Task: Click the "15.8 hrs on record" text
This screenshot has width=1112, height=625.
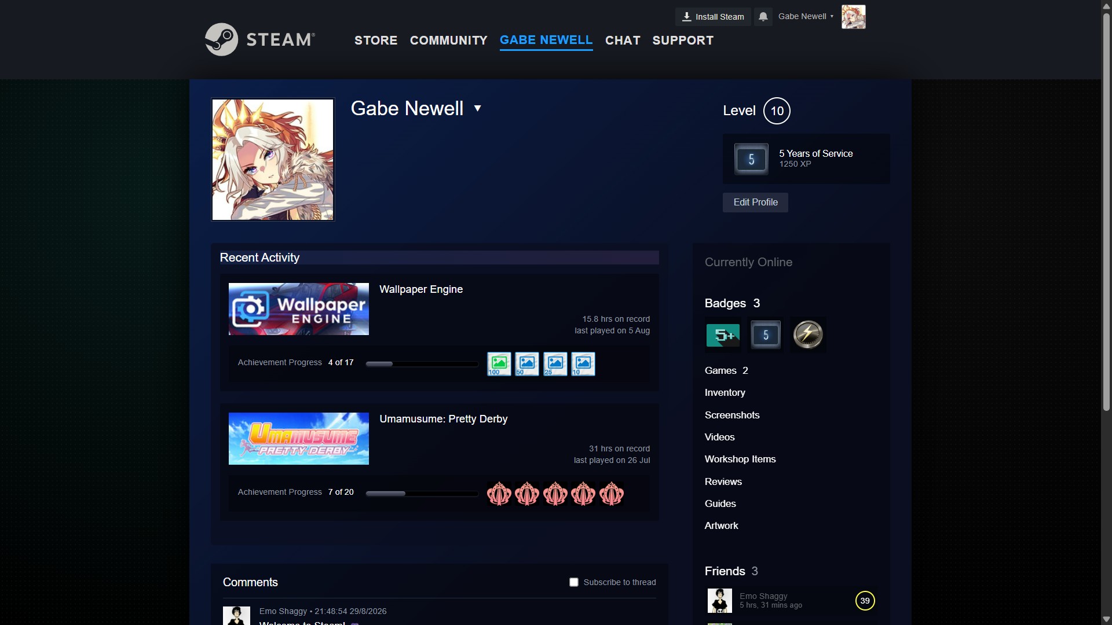Action: [x=616, y=319]
